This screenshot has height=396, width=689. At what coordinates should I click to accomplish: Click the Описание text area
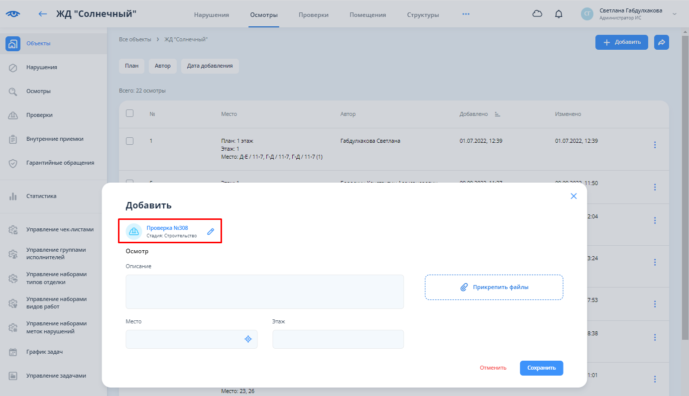(x=264, y=292)
